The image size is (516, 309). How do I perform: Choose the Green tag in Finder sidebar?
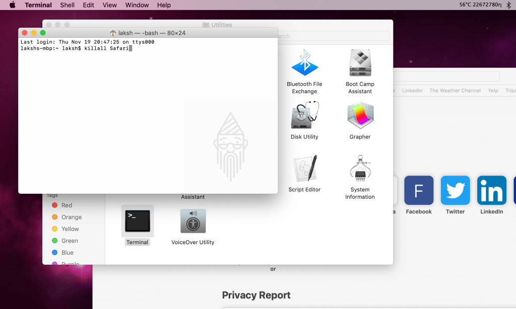point(65,241)
